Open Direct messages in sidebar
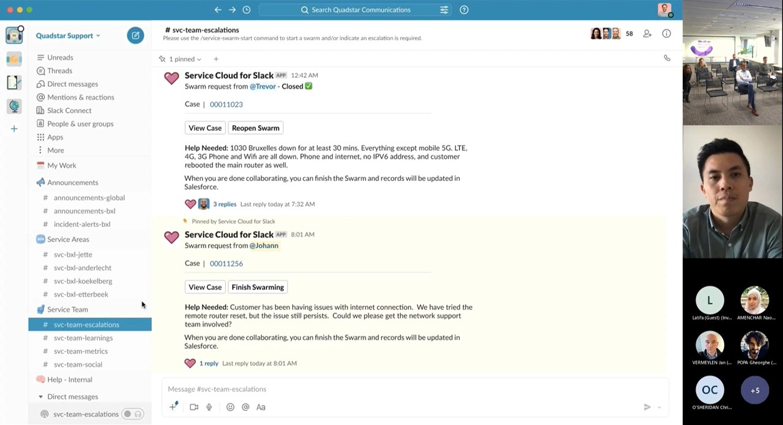Screen dimensions: 783x425 [72, 84]
